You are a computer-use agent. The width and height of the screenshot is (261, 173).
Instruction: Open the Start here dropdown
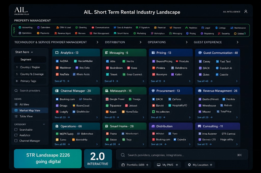point(24,52)
